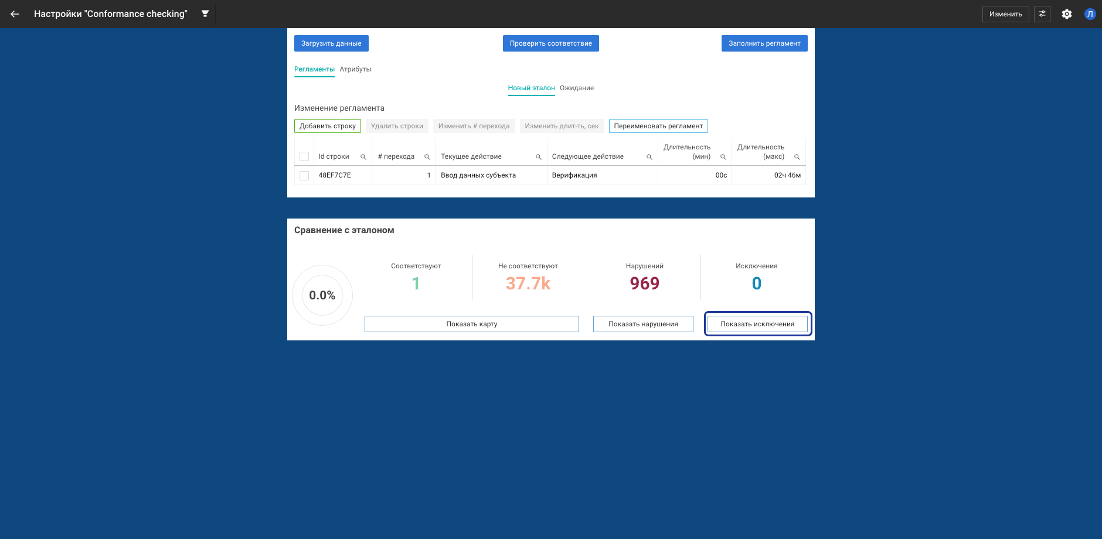Search in the Id строки column
1102x539 pixels.
[363, 157]
